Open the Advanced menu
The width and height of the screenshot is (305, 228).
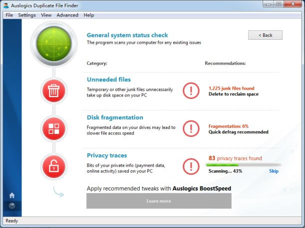coord(67,15)
